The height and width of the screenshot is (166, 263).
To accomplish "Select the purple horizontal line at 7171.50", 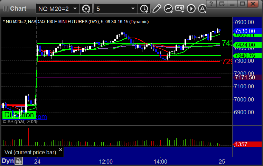I will click(x=129, y=77).
